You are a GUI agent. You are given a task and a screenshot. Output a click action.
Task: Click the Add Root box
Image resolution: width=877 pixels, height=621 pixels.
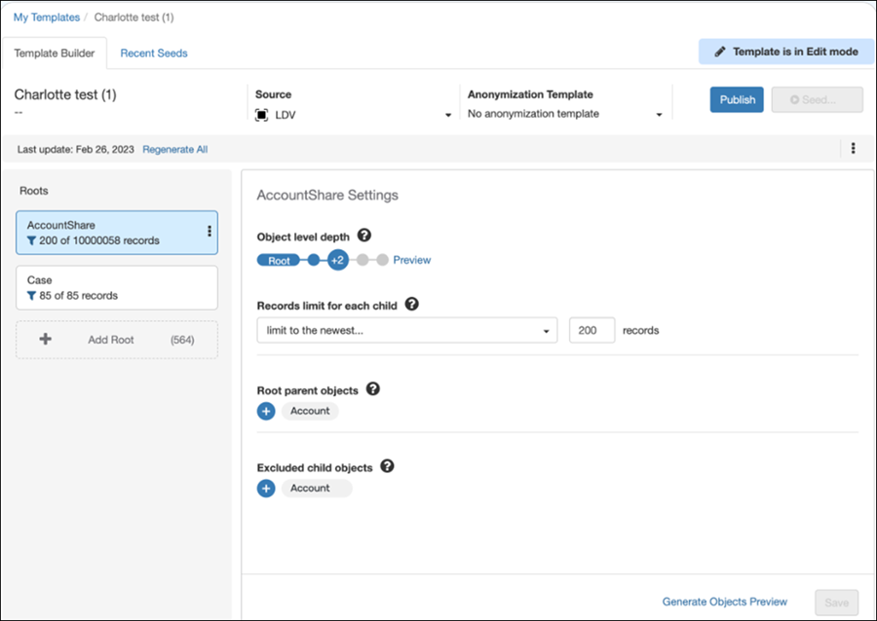[x=117, y=340]
